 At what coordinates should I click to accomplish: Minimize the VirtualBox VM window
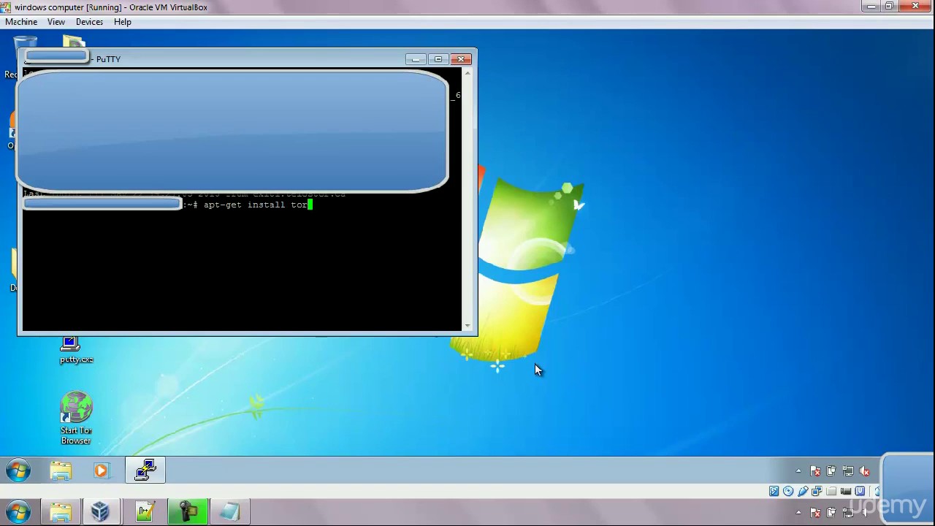point(871,7)
